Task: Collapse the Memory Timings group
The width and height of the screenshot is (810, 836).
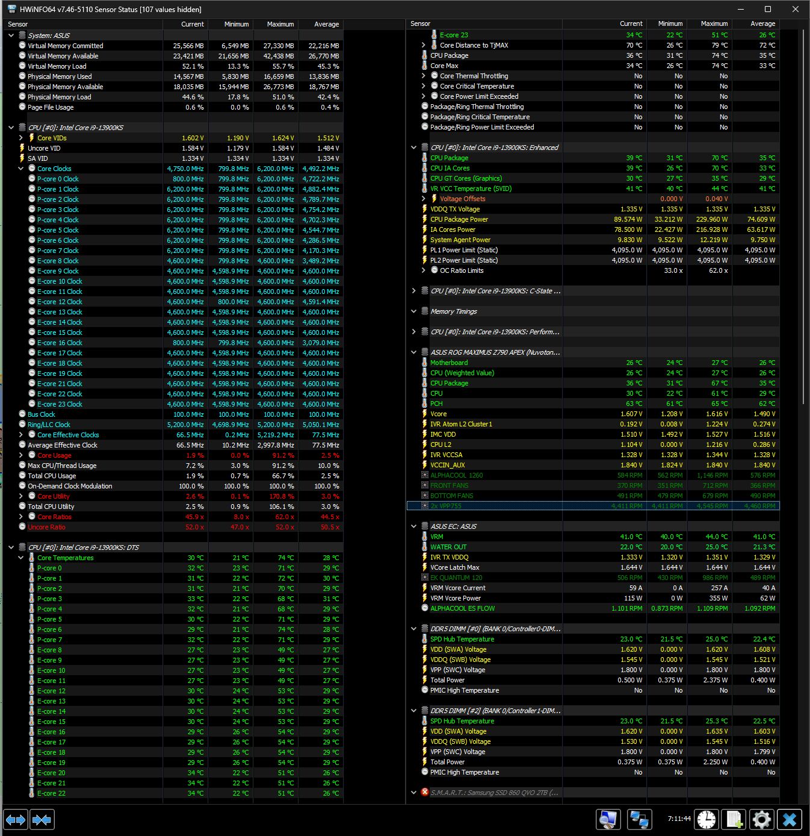Action: coord(414,311)
